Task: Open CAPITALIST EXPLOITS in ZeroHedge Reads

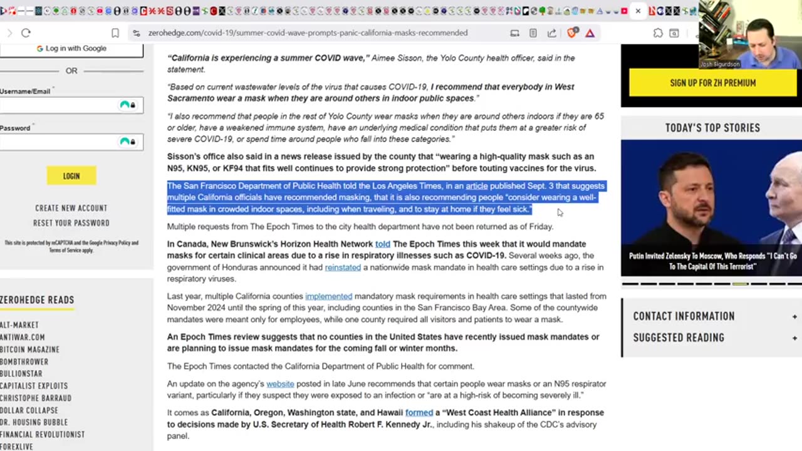Action: click(x=34, y=386)
